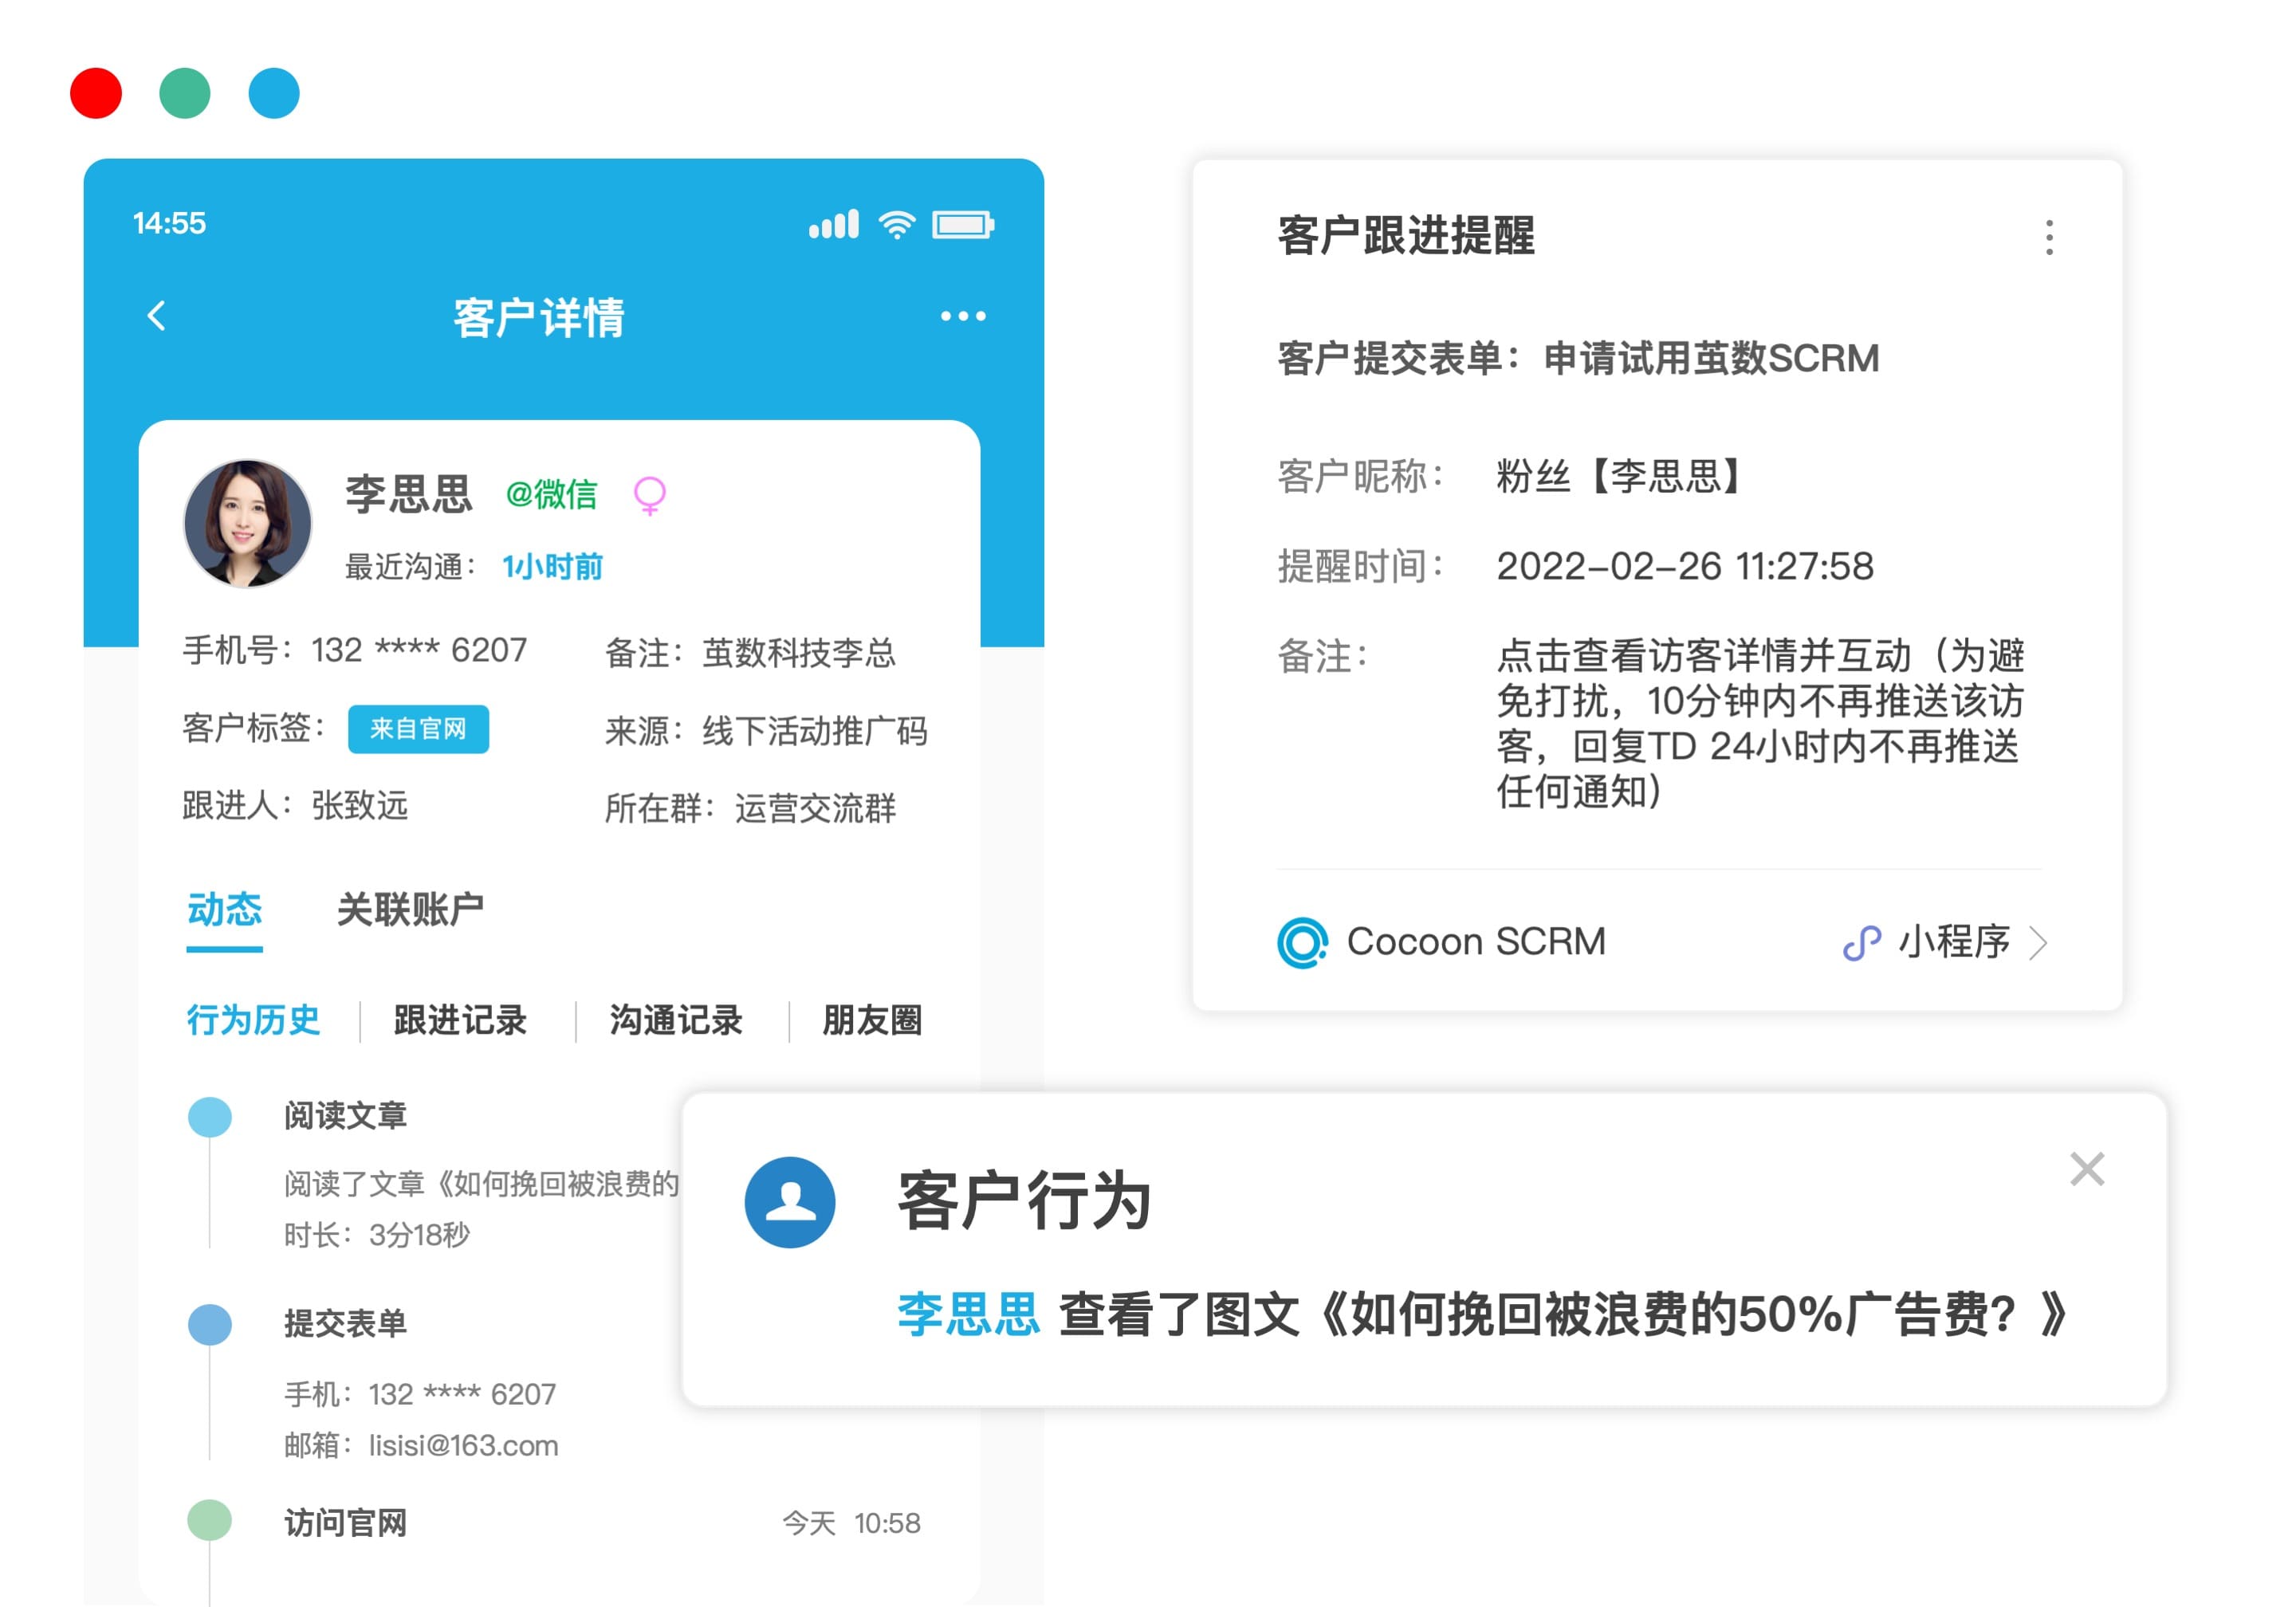
Task: Click the 14:55 clock time
Action: point(169,223)
